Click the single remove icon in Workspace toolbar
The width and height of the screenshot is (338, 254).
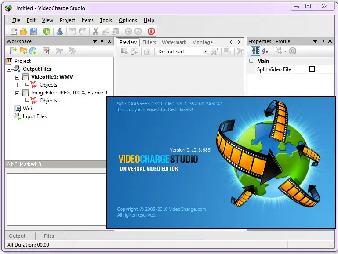[x=59, y=51]
